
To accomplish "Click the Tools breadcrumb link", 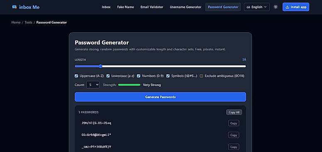I will pyautogui.click(x=29, y=22).
